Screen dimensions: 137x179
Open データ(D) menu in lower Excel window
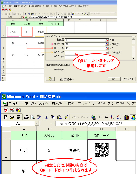click(x=99, y=103)
